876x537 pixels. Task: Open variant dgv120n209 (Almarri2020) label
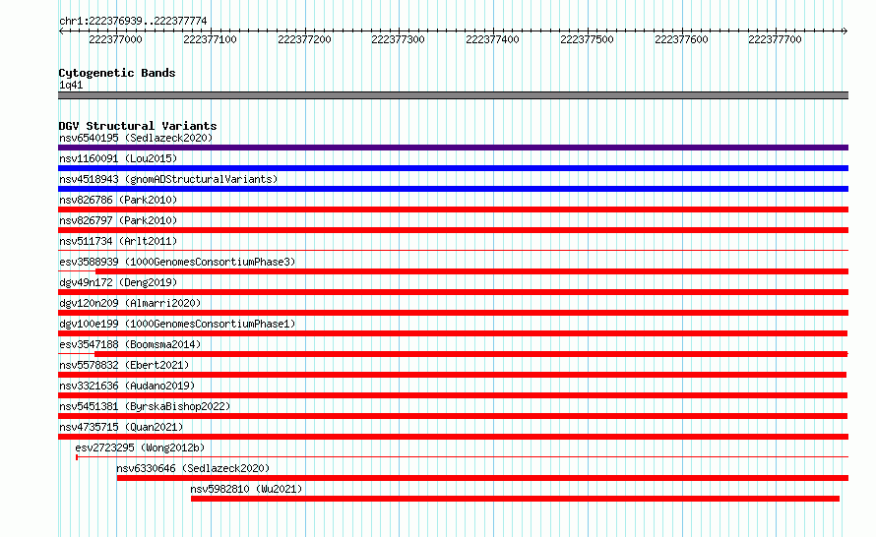pyautogui.click(x=130, y=303)
